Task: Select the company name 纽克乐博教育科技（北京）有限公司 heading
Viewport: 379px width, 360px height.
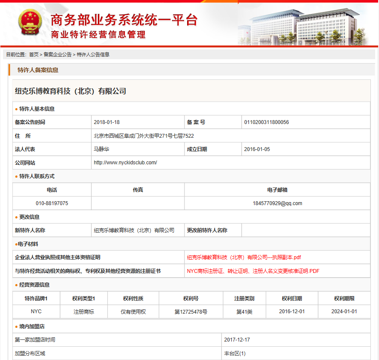Action: (x=70, y=91)
